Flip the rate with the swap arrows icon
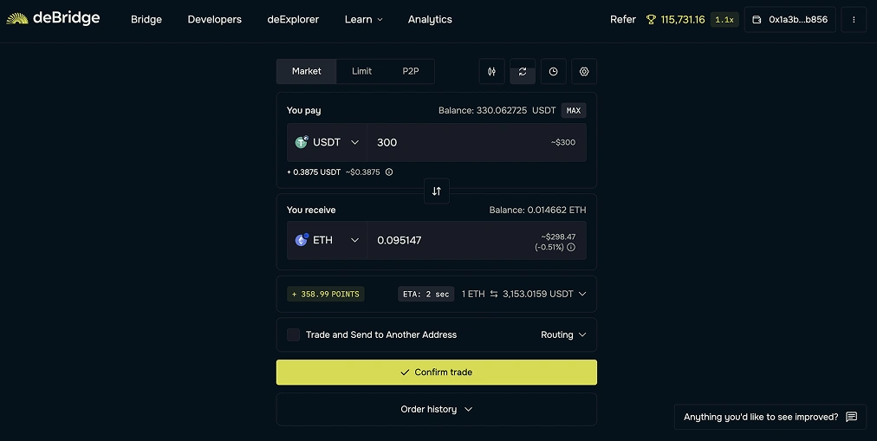 [494, 294]
